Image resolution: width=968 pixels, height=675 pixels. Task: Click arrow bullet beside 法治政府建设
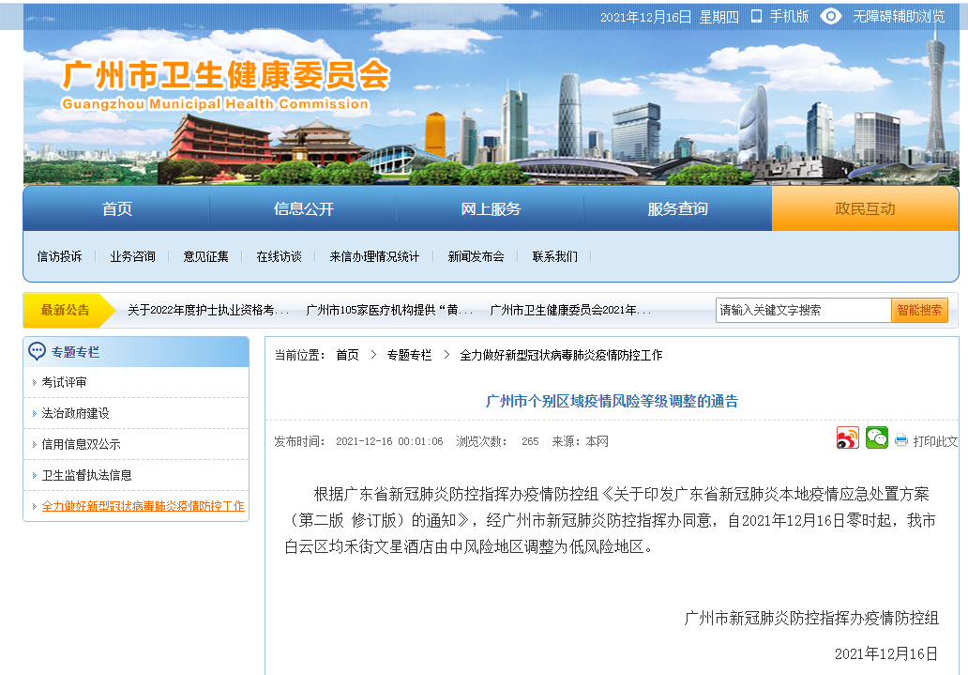35,413
